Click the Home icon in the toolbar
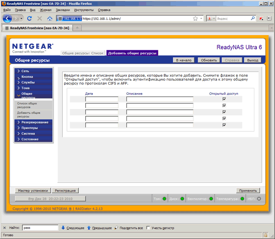275x239 pixels. pyautogui.click(x=50, y=19)
